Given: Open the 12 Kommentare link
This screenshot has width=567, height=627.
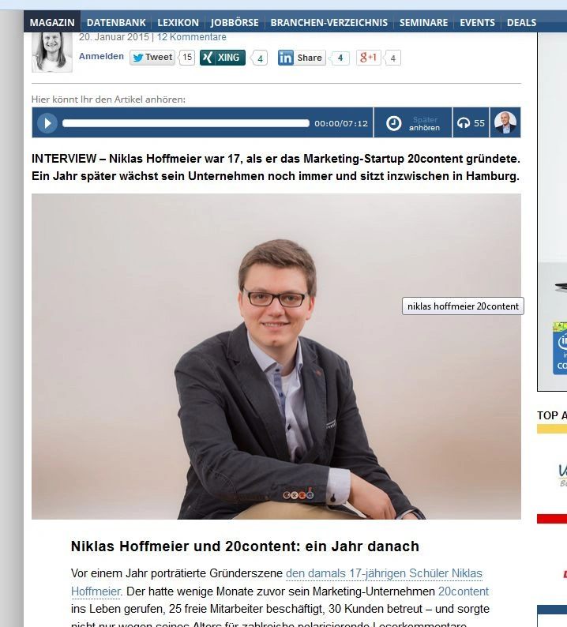Looking at the screenshot, I should [192, 37].
